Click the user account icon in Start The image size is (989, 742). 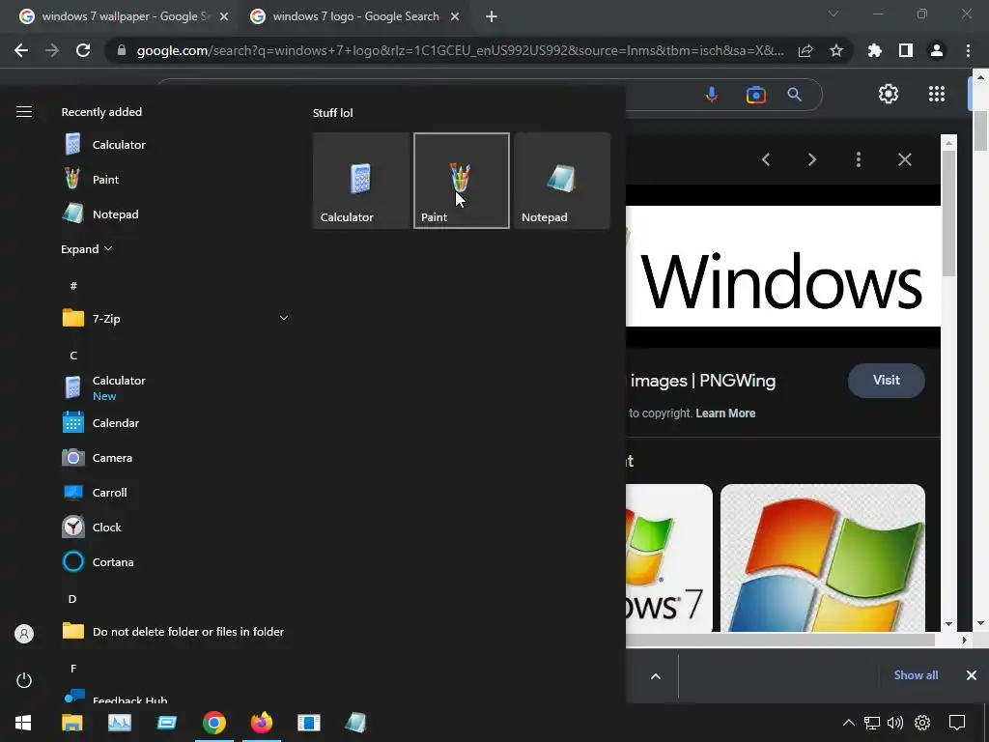(24, 634)
